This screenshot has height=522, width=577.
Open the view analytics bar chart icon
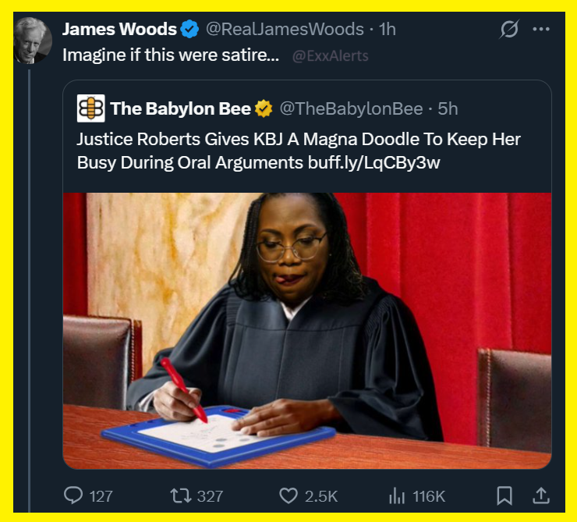point(397,495)
